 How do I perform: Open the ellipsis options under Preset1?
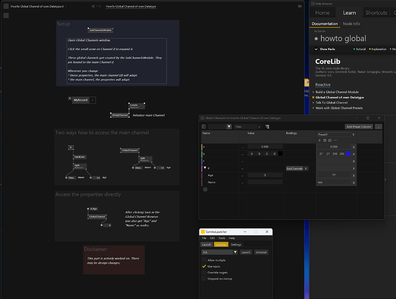point(335,140)
